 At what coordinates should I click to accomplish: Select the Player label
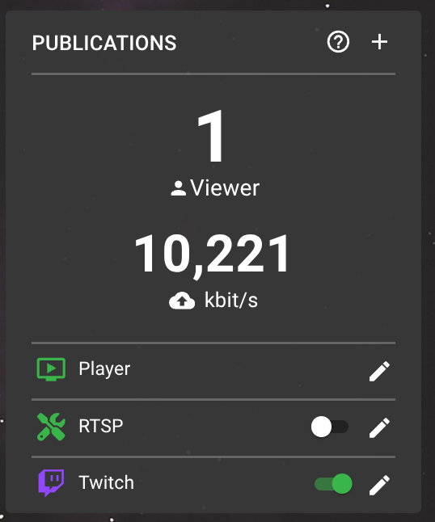[x=104, y=368]
